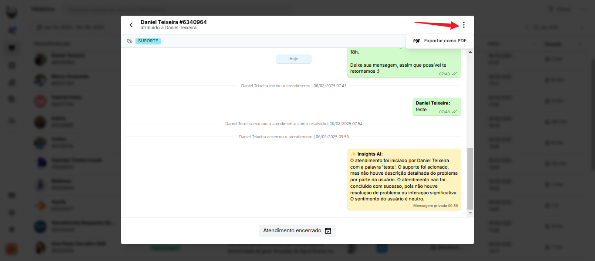
Task: Click the Insights AI sparkle icon
Action: coord(353,154)
